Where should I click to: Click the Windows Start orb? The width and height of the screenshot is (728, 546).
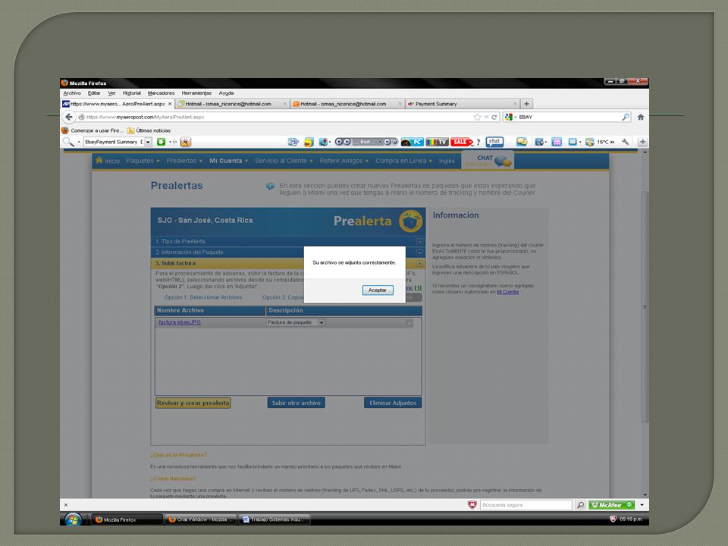(73, 519)
